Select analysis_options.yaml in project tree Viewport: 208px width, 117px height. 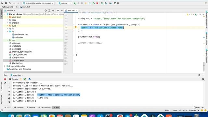point(22,52)
